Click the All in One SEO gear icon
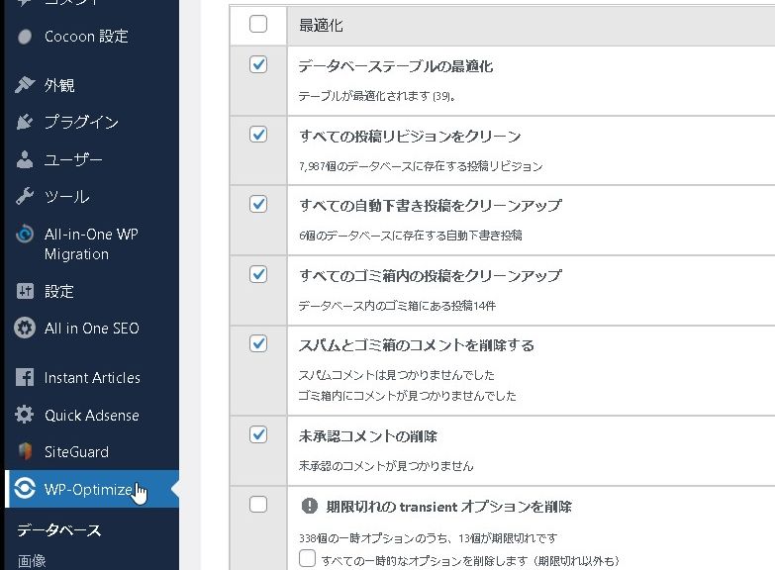This screenshot has height=570, width=775. [25, 329]
